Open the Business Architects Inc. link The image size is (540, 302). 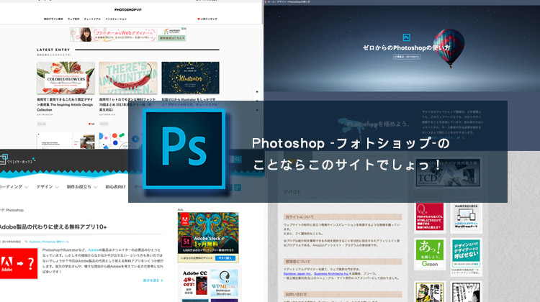coord(331,274)
